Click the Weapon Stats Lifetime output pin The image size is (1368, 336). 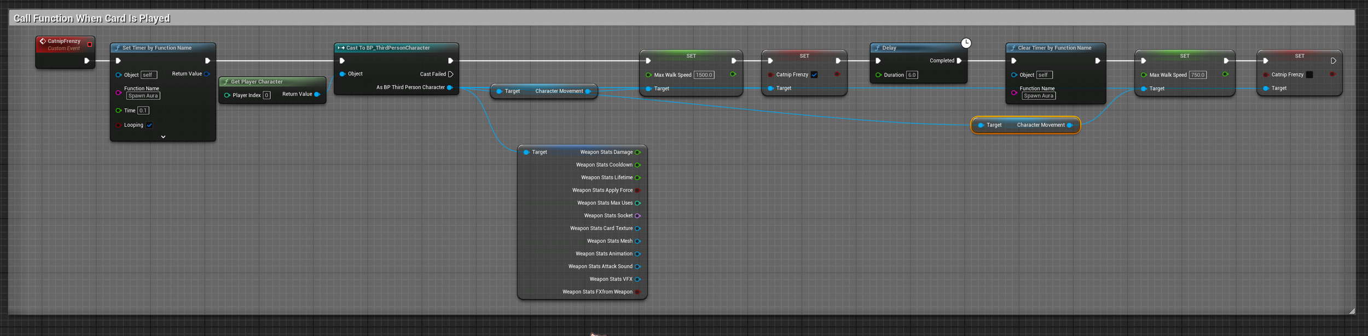637,178
